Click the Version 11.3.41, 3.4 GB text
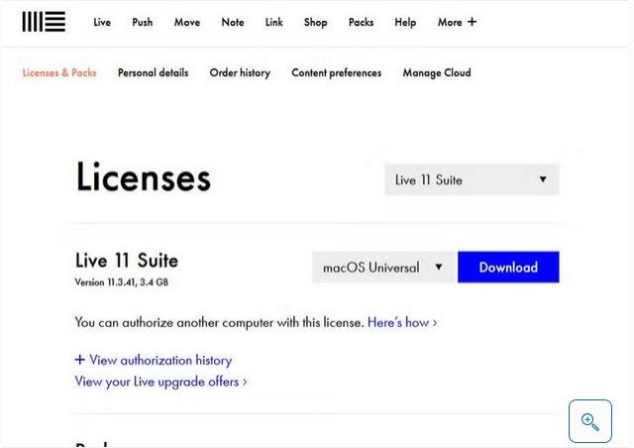Viewport: 634px width, 448px height. coord(121,282)
